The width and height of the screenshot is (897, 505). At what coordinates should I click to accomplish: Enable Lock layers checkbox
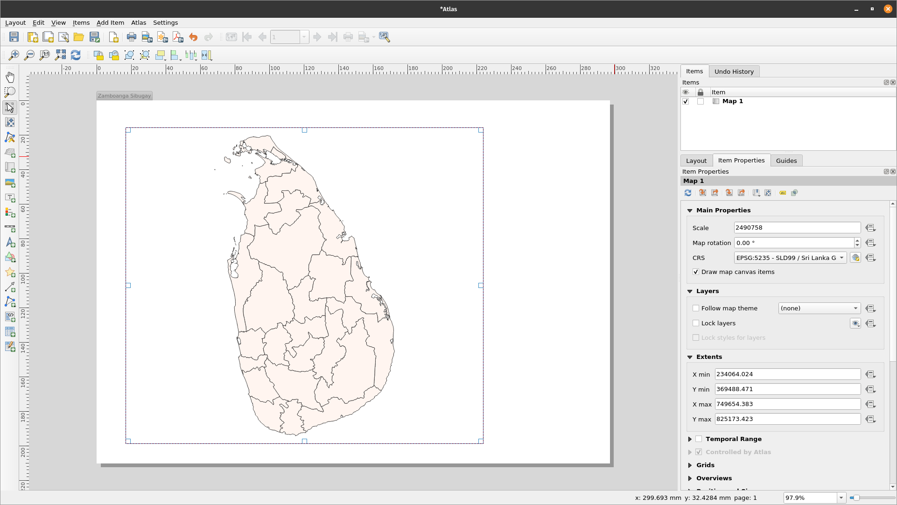[x=696, y=323]
